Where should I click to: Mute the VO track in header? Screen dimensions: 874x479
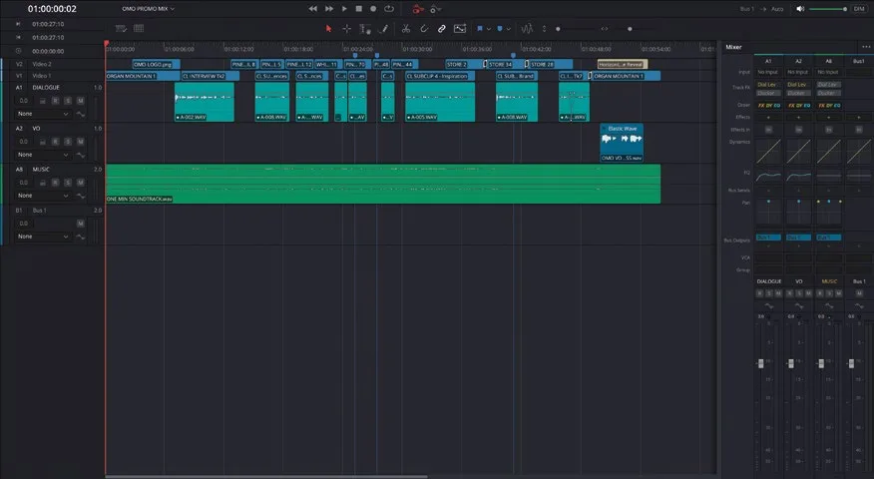click(81, 142)
